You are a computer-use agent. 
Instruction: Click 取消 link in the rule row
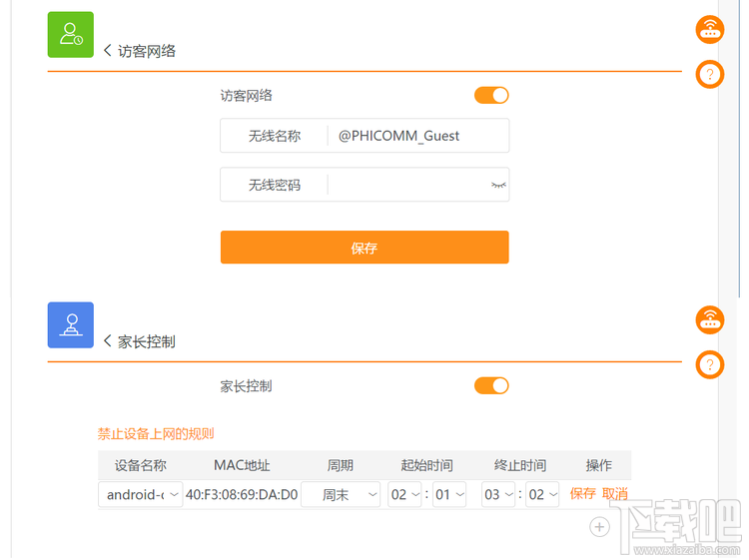click(x=615, y=493)
